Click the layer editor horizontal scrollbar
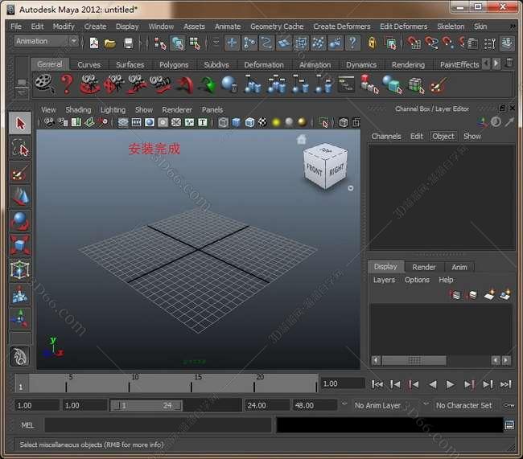 414,360
